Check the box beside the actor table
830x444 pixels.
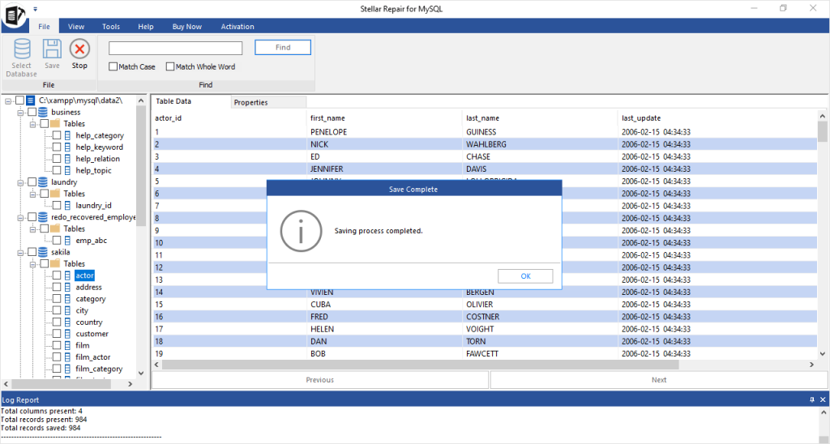point(56,275)
